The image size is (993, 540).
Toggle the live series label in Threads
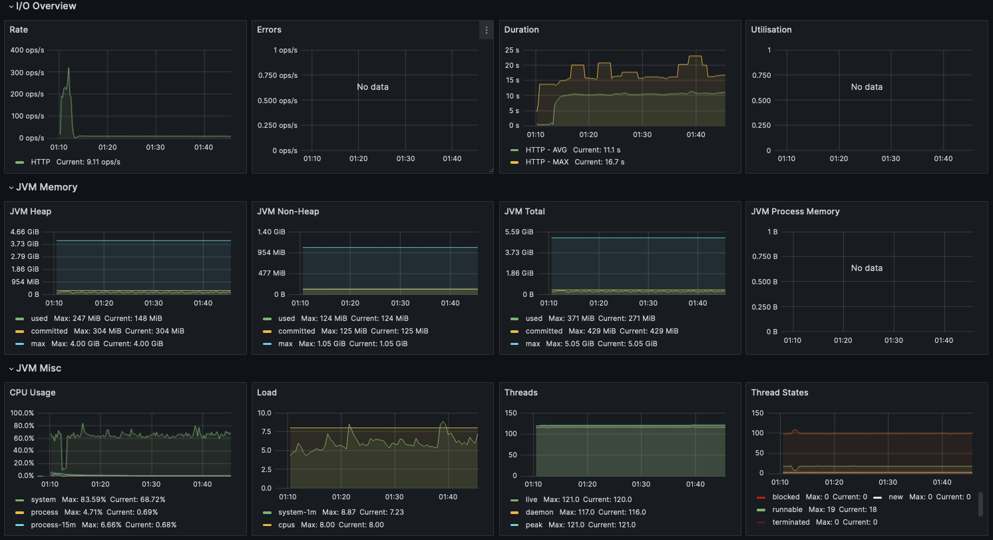[532, 499]
